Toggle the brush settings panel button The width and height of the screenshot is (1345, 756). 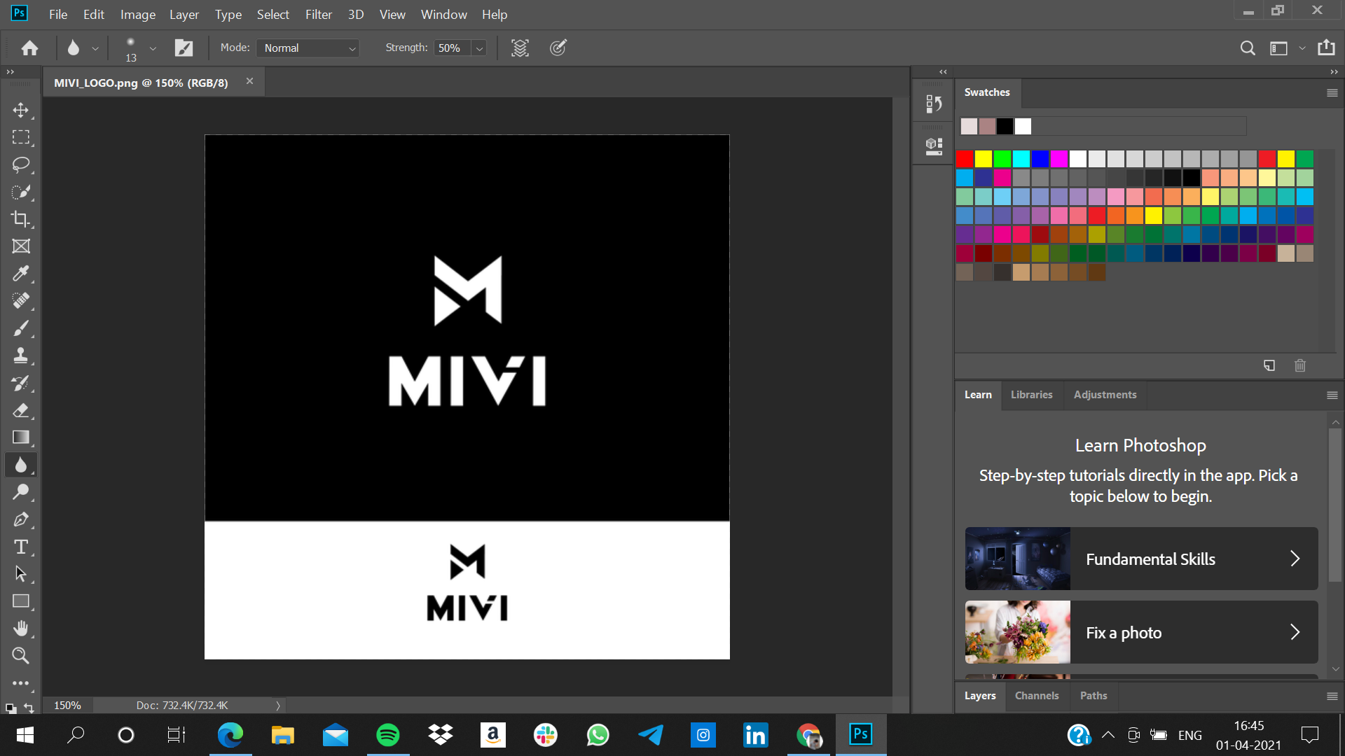tap(184, 48)
